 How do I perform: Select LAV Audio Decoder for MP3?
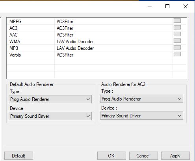75,48
